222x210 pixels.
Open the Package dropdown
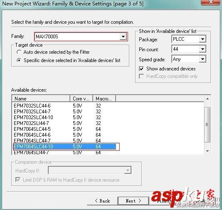click(x=202, y=39)
